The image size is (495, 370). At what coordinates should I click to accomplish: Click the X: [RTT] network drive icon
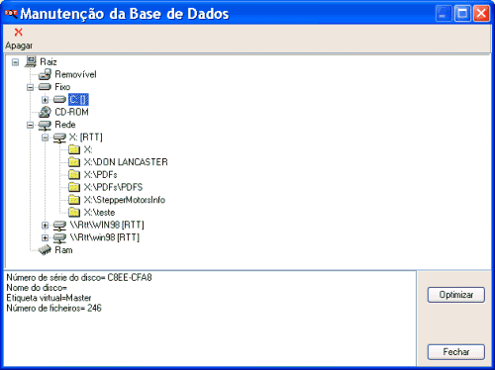click(x=59, y=138)
